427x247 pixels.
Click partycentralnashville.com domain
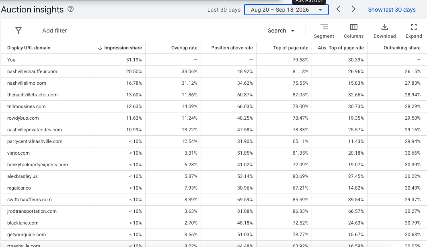[35, 141]
